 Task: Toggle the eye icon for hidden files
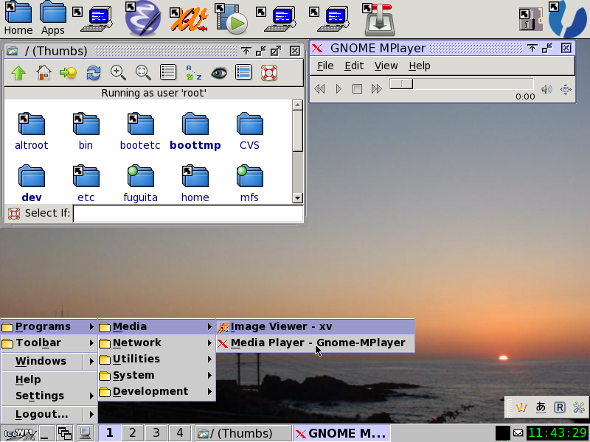click(218, 73)
